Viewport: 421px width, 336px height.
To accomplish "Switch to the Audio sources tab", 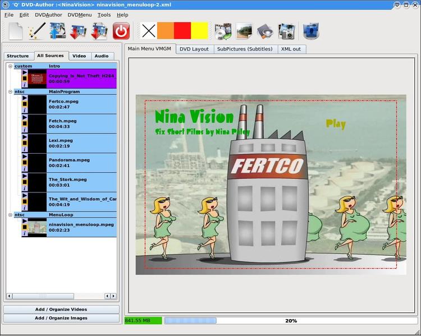I will pyautogui.click(x=102, y=56).
